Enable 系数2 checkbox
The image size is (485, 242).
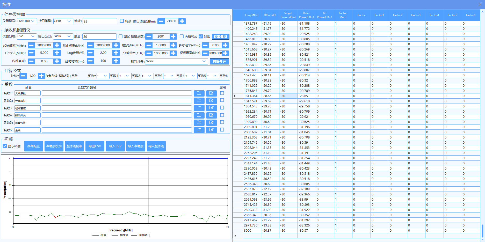222,100
